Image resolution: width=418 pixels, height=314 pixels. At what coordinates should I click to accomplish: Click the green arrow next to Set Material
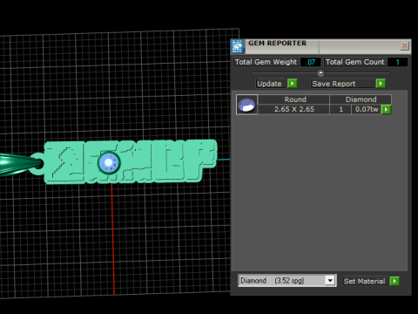pyautogui.click(x=394, y=281)
